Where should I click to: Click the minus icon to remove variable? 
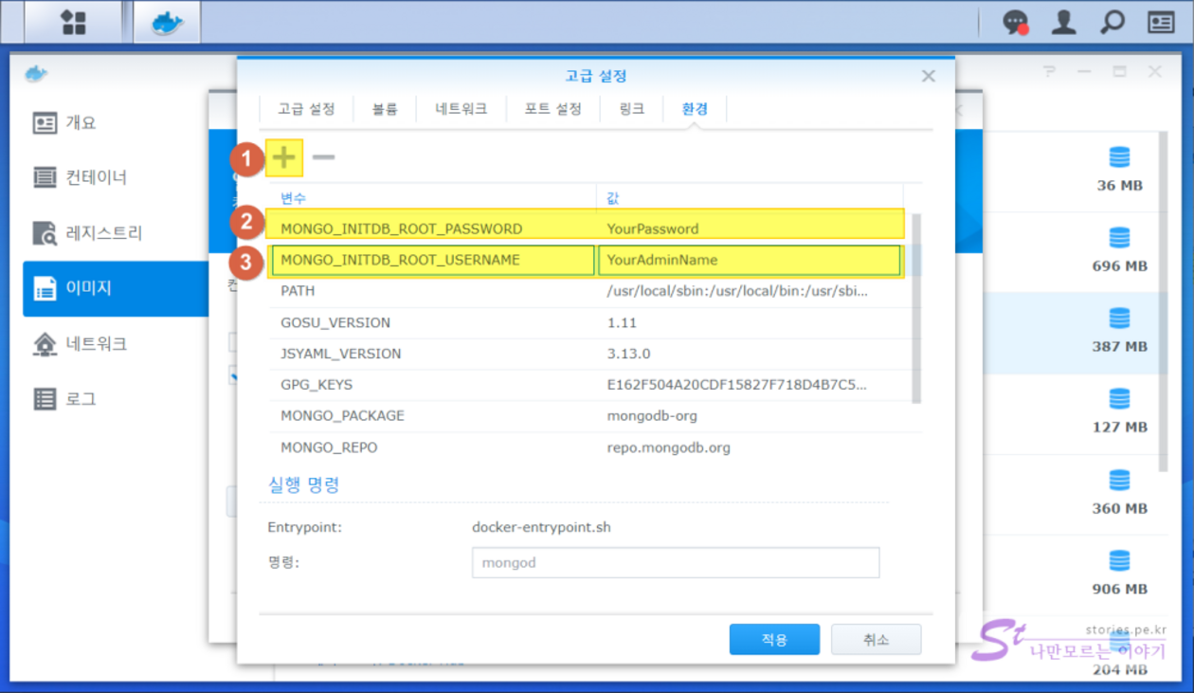coord(323,157)
